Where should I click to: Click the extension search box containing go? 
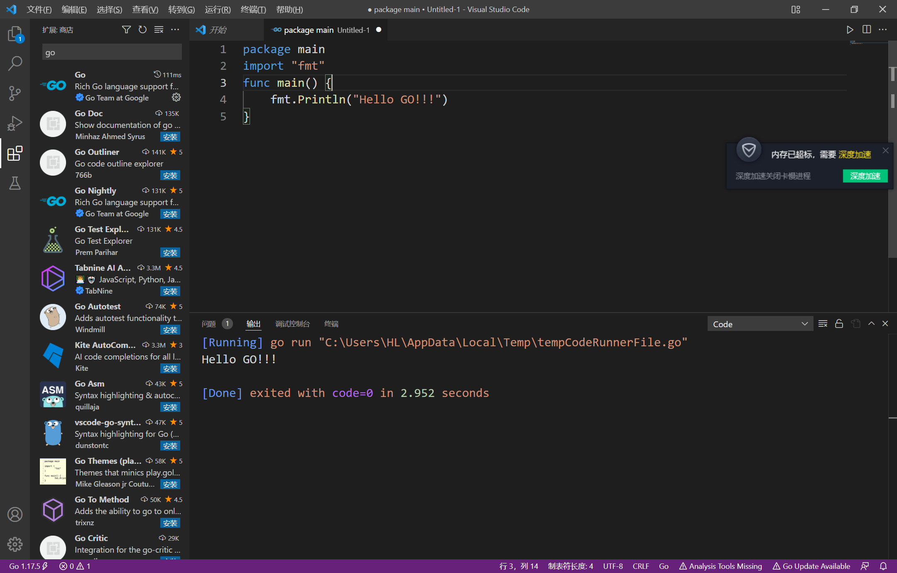pos(112,53)
